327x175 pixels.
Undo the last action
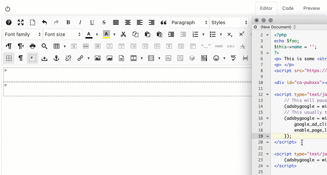[44, 22]
